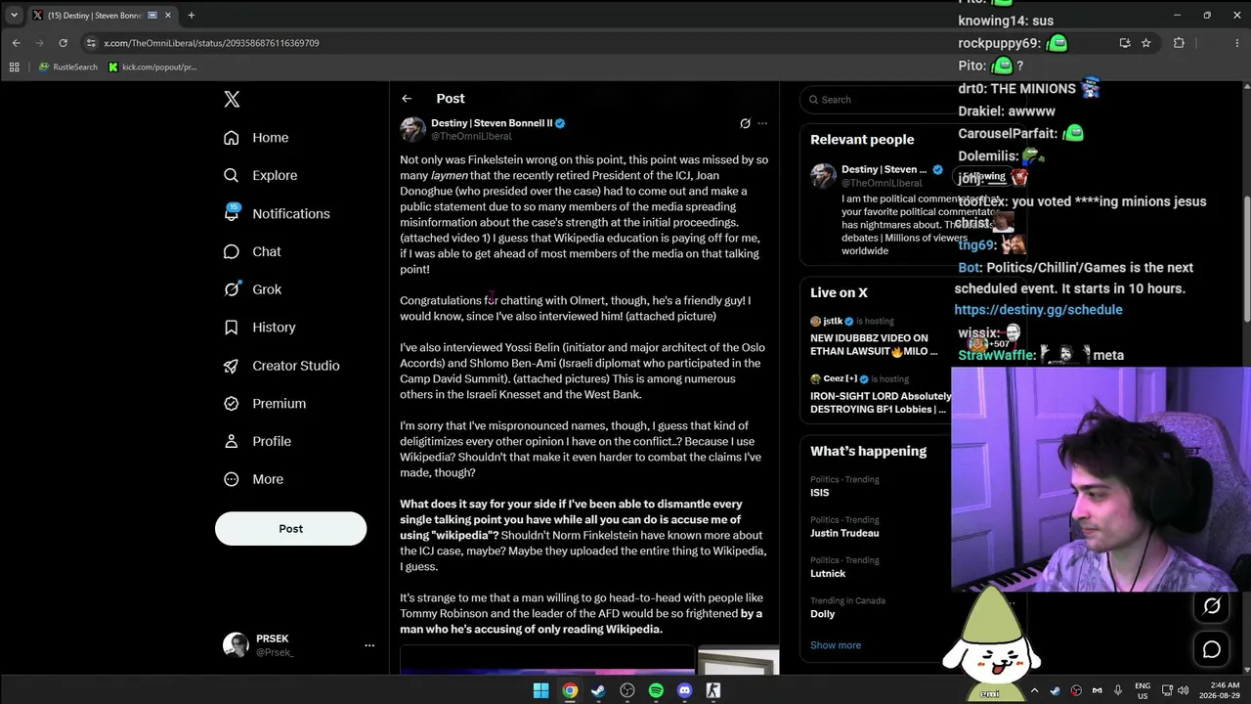
Task: Show more trending topics
Action: point(836,645)
